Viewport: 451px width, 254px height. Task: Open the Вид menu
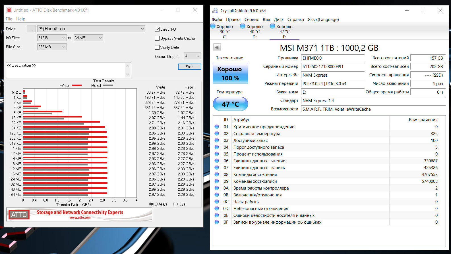266,20
